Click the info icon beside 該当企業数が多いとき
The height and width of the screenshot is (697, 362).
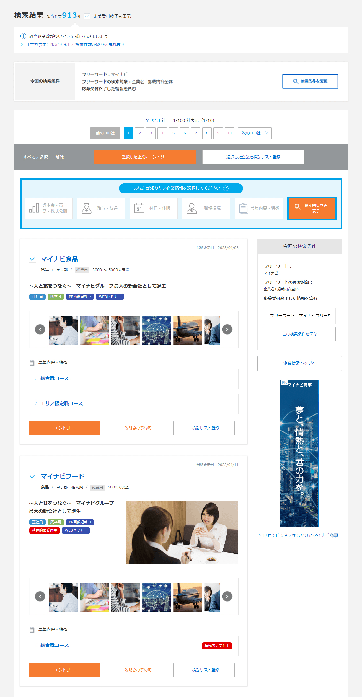click(x=23, y=36)
